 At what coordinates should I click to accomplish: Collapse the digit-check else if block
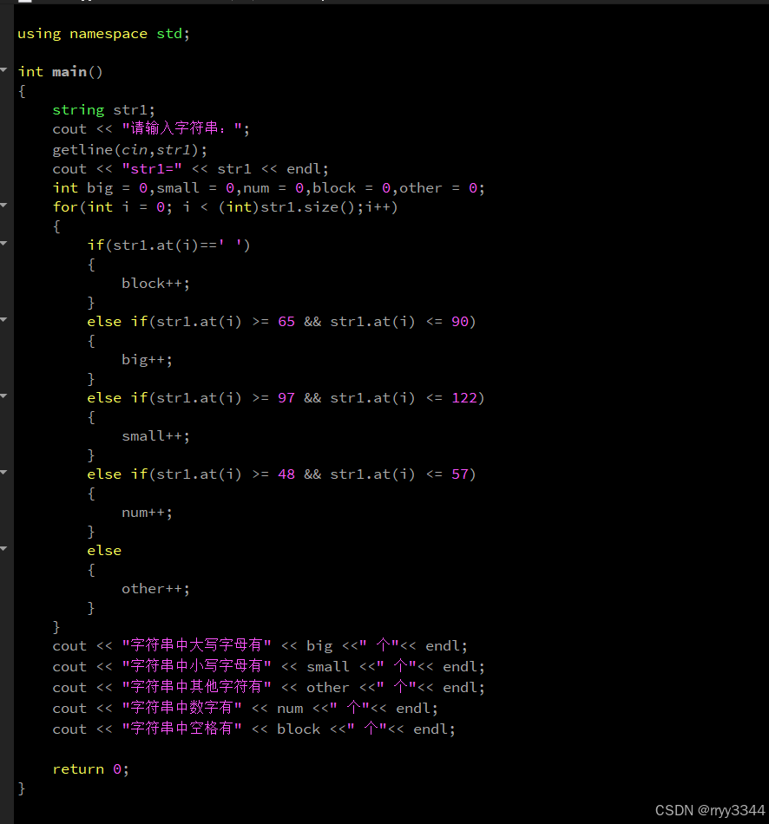(x=4, y=474)
